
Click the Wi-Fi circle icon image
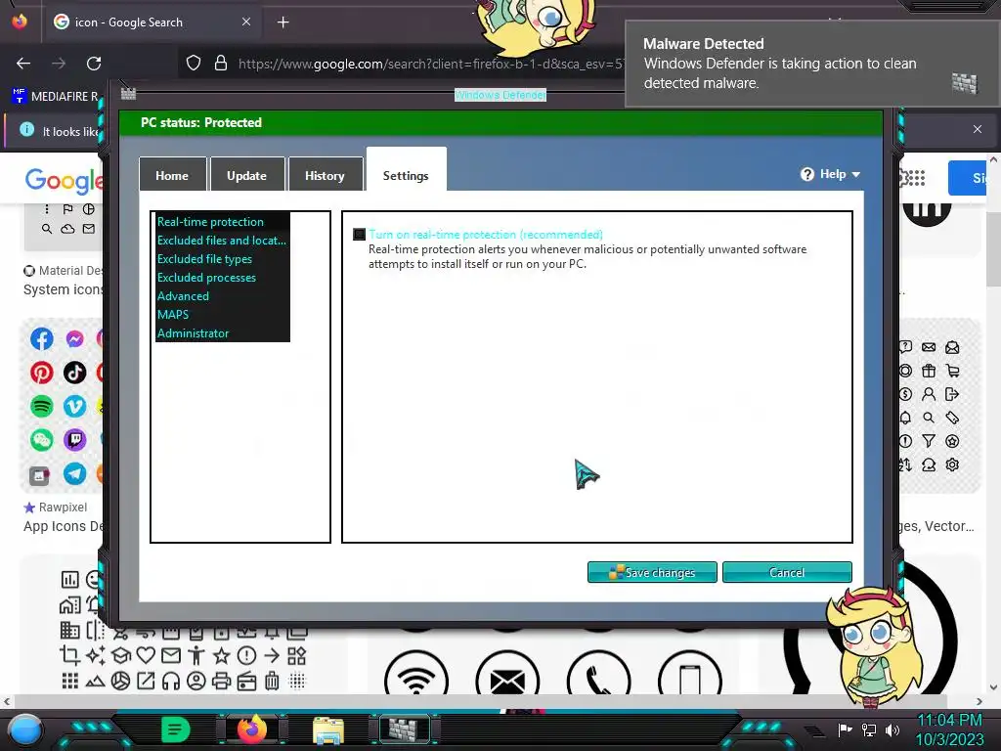(x=416, y=672)
